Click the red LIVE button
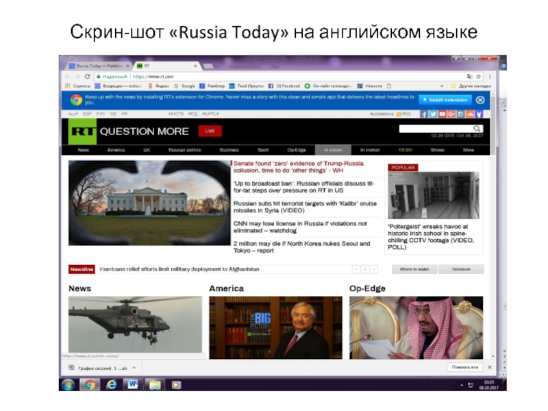The height and width of the screenshot is (411, 548). [x=210, y=131]
